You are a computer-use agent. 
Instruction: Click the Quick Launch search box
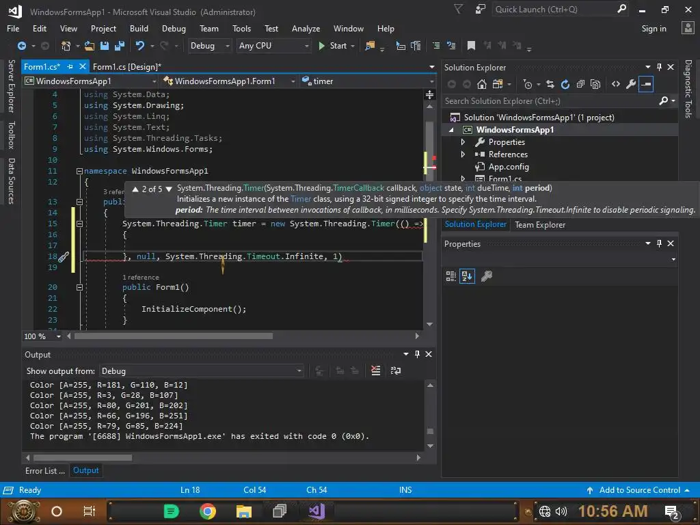coord(554,10)
